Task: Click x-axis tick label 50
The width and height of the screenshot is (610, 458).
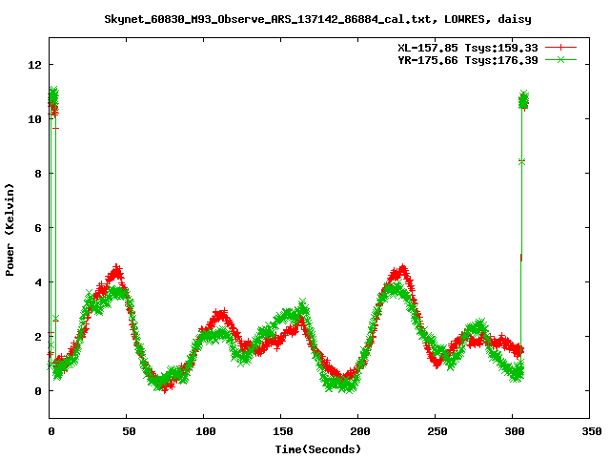Action: tap(129, 431)
